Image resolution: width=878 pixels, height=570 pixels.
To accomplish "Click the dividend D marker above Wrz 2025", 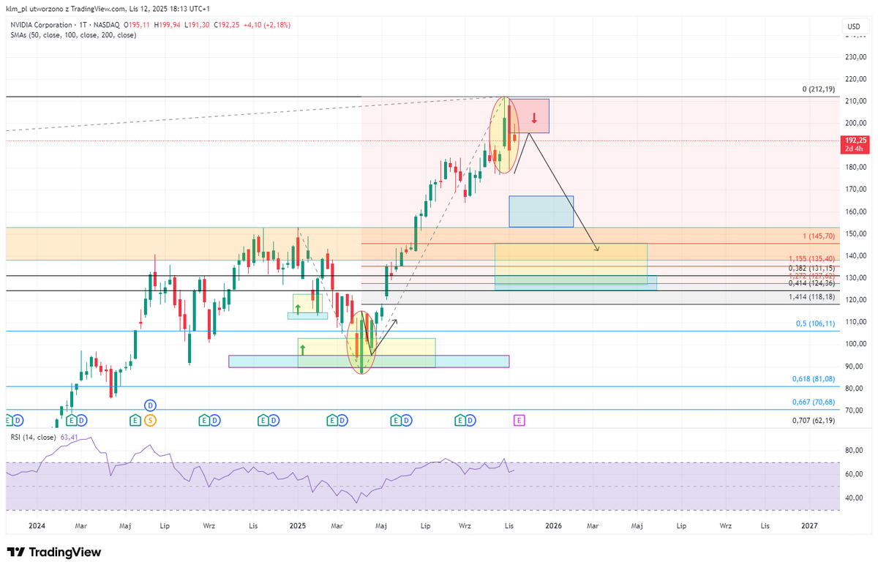I will click(470, 420).
